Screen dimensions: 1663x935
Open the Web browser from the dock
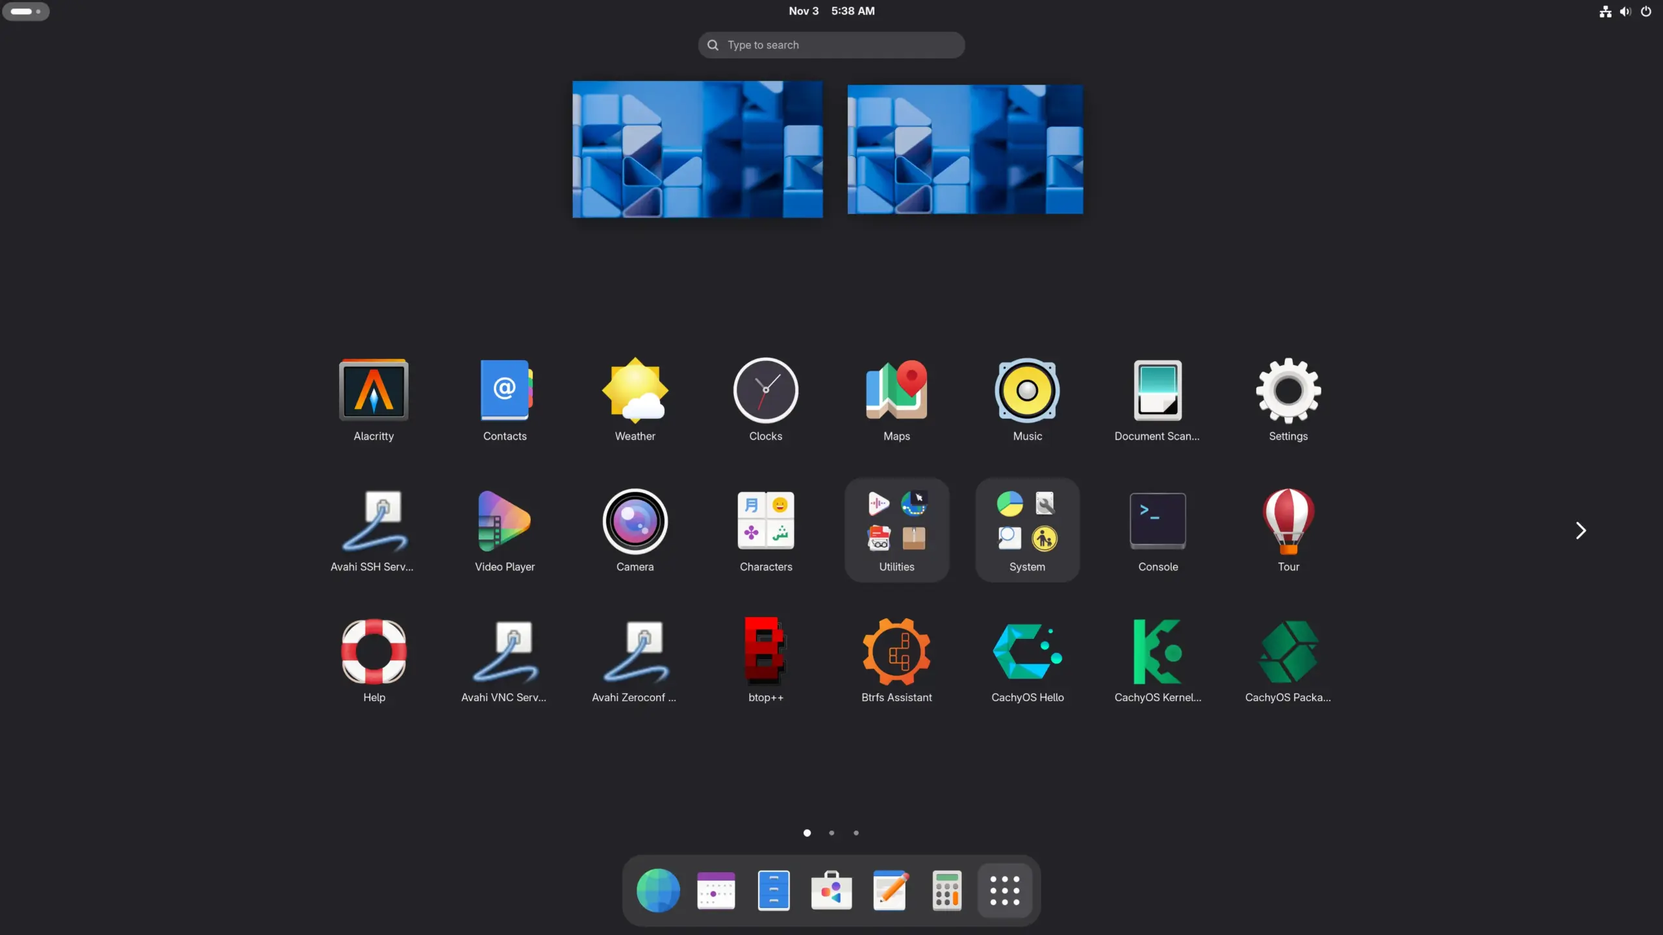point(657,890)
